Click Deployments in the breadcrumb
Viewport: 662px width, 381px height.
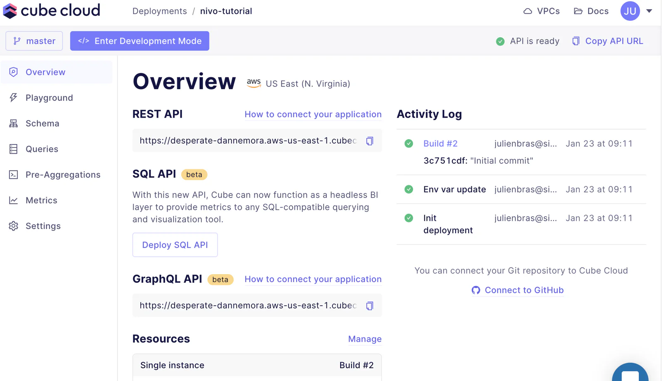point(160,11)
